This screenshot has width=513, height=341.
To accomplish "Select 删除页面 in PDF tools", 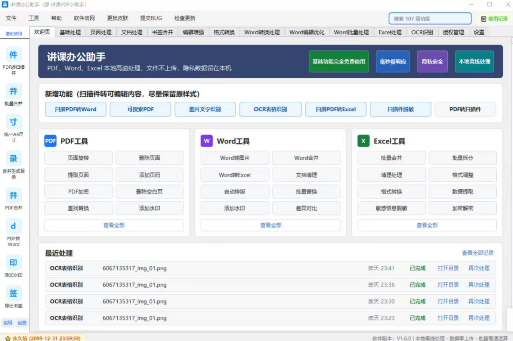I will click(149, 158).
